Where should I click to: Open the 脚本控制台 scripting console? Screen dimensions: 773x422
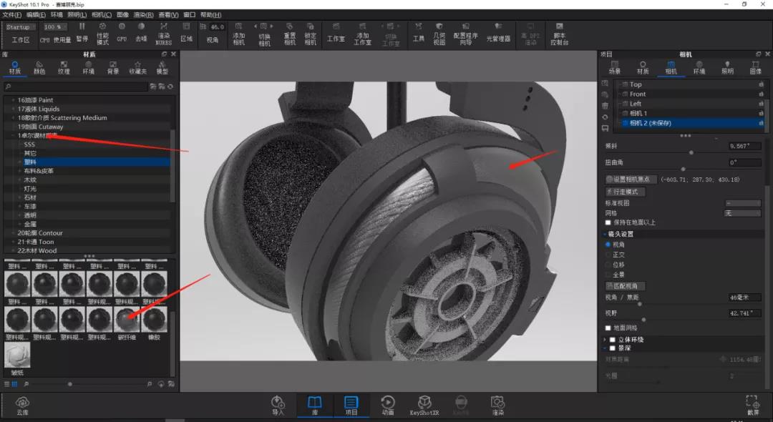pyautogui.click(x=559, y=34)
